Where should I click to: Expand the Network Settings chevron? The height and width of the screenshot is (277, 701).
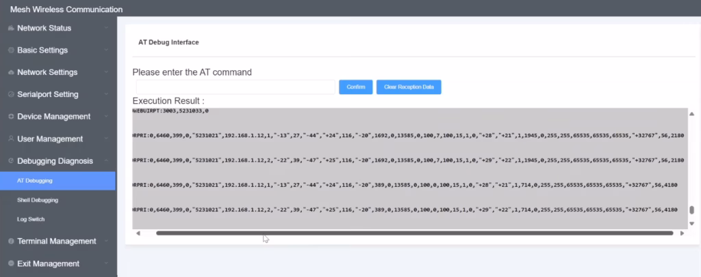(106, 72)
